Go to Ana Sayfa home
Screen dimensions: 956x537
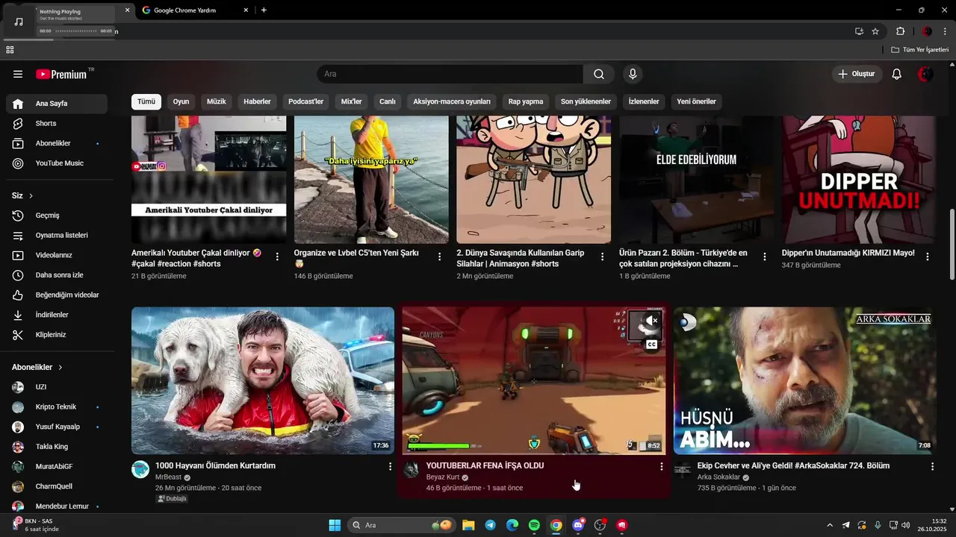(x=57, y=104)
